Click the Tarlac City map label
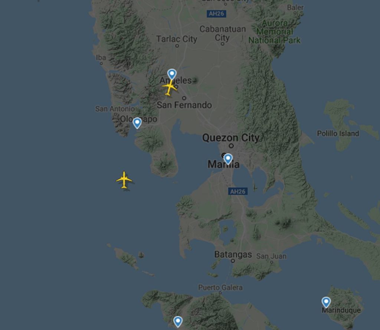Screen dimensions: 380x330 (176, 39)
